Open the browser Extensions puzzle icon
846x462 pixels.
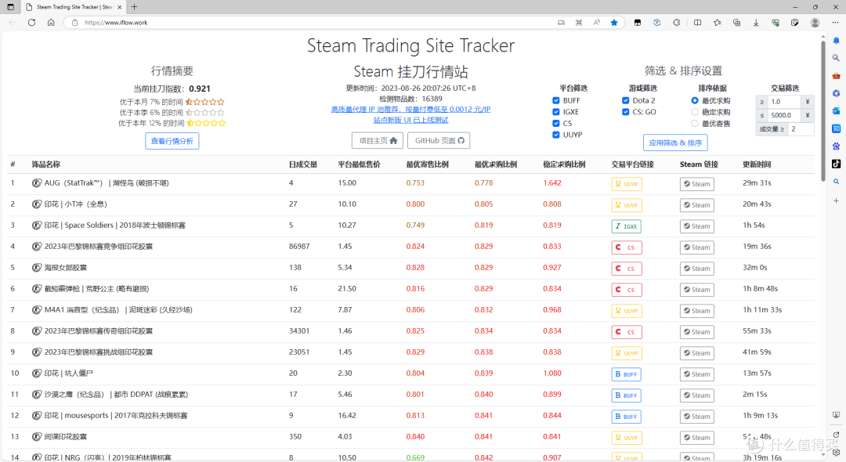click(x=677, y=23)
